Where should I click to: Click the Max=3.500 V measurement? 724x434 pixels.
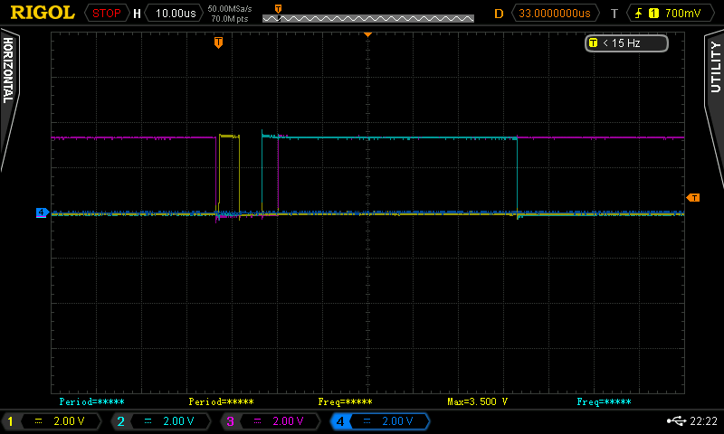tap(478, 401)
